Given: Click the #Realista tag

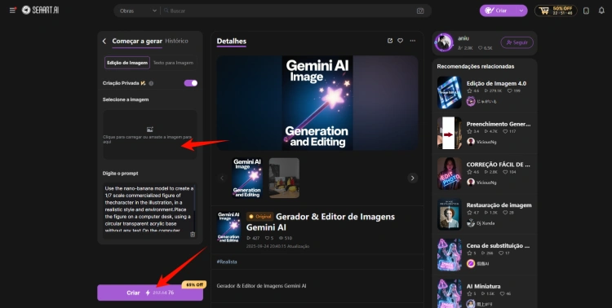Looking at the screenshot, I should click(227, 262).
